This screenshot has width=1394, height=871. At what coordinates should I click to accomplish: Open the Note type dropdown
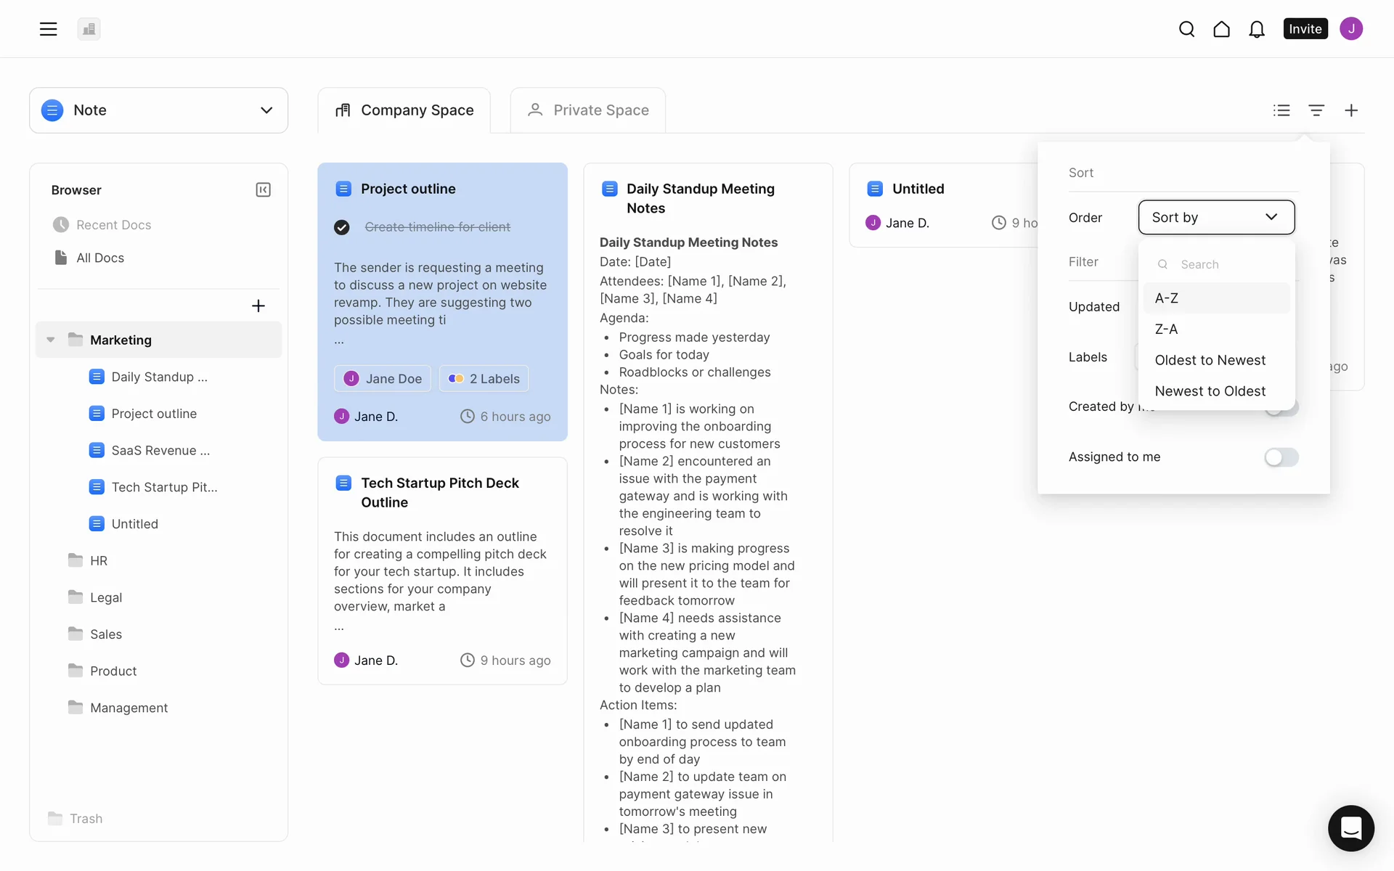click(x=158, y=110)
